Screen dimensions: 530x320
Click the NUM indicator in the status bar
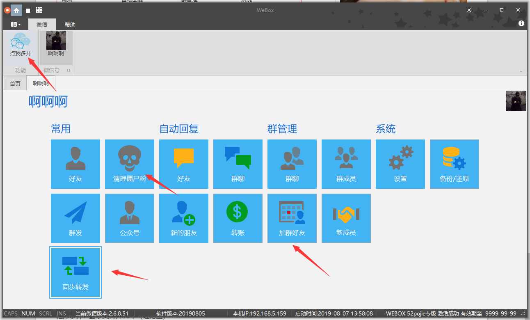[x=28, y=313]
